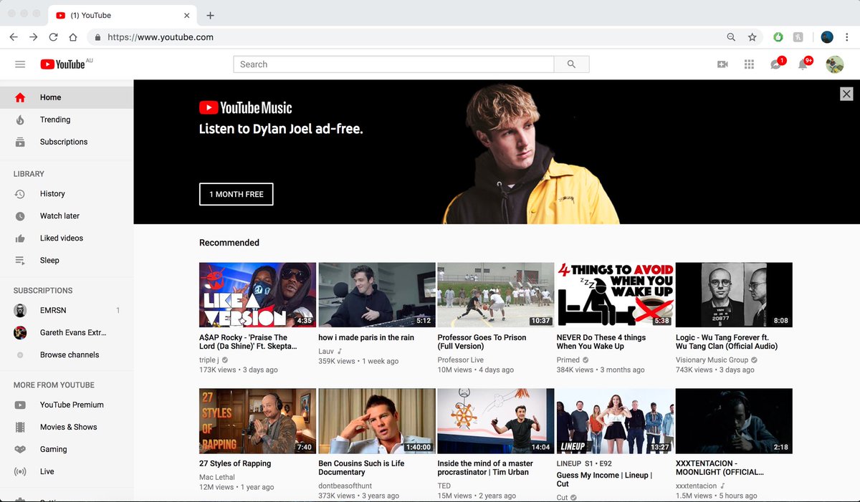Click the YouTube logo

click(63, 64)
